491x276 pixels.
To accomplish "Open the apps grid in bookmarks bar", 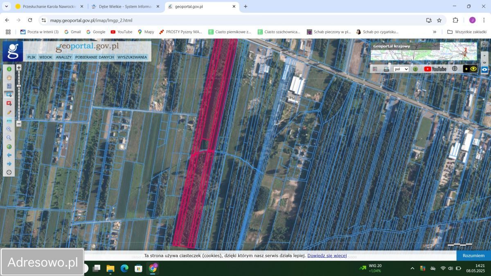I will tap(8, 31).
